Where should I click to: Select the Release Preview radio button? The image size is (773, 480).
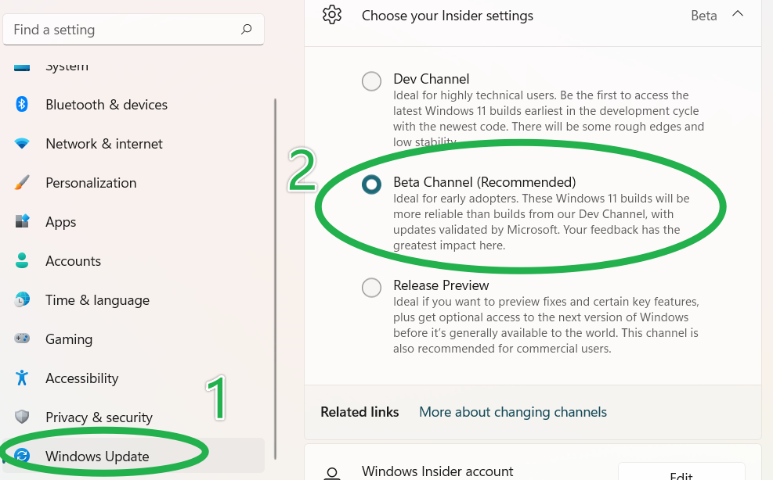click(371, 288)
